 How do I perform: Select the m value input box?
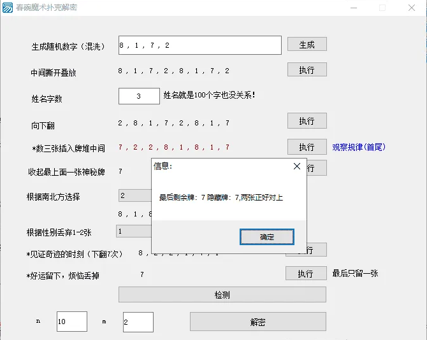[138, 322]
